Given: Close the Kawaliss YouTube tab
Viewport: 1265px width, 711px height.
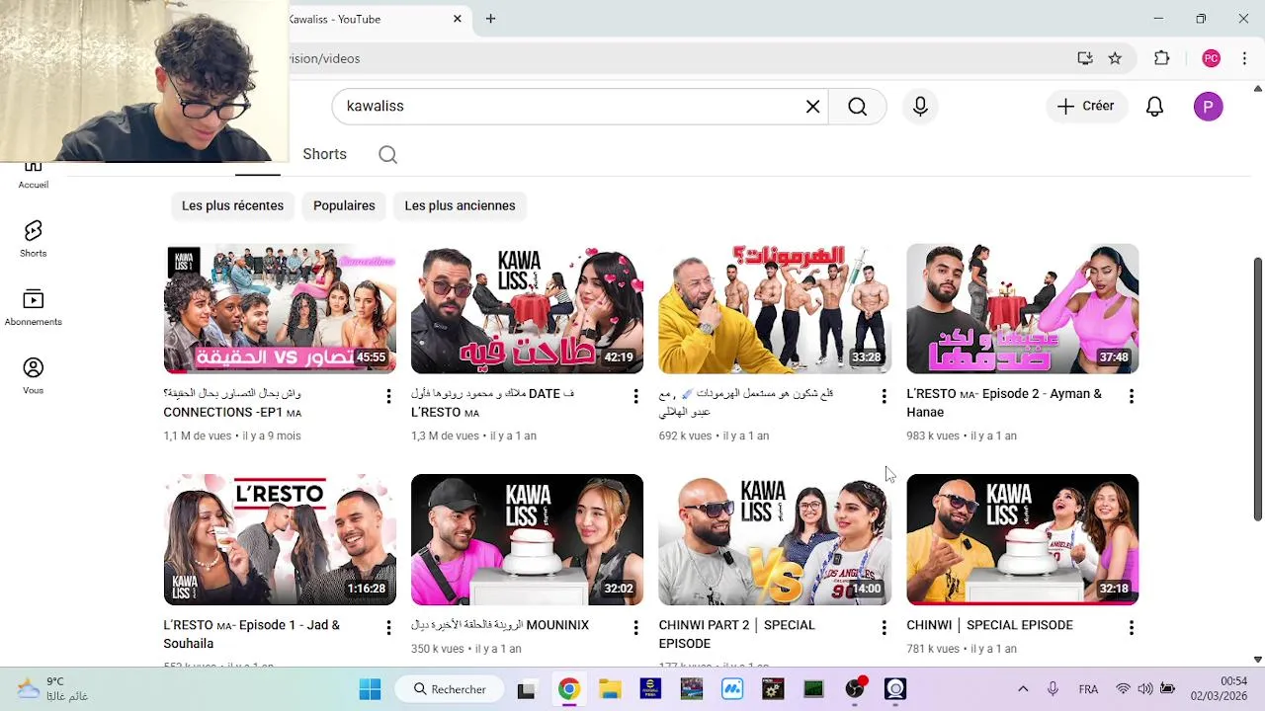Looking at the screenshot, I should pyautogui.click(x=458, y=19).
